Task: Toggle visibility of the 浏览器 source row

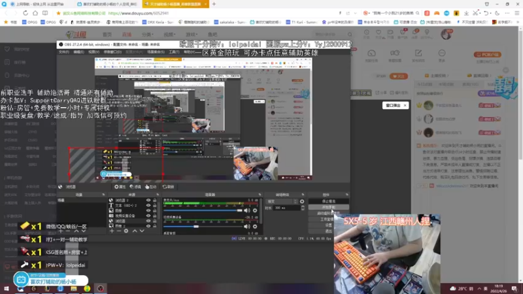Action: [x=148, y=221]
